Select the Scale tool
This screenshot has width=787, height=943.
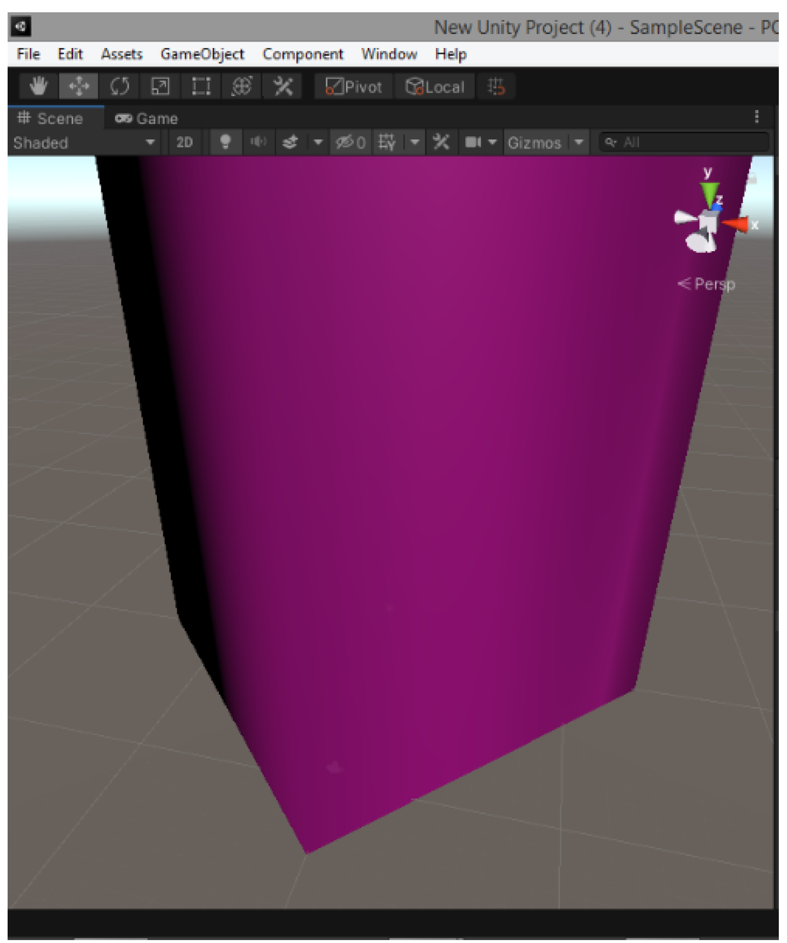pyautogui.click(x=160, y=87)
